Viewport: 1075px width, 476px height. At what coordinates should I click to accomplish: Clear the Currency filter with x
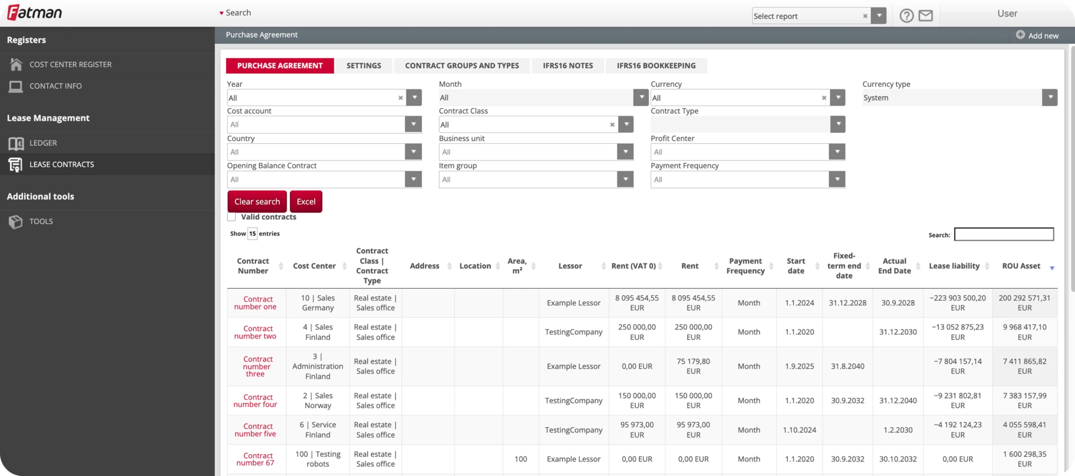[x=824, y=98]
